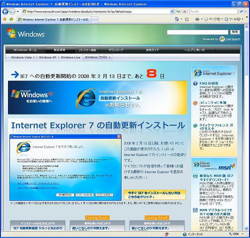Open the 検索なら MSN 版 IE7 link
250x238 pixels.
coord(216,177)
